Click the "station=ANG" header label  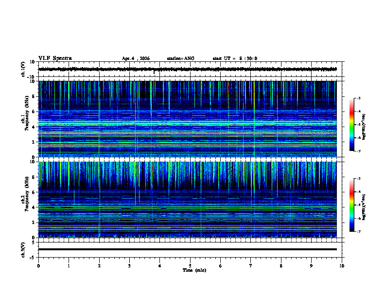[181, 58]
